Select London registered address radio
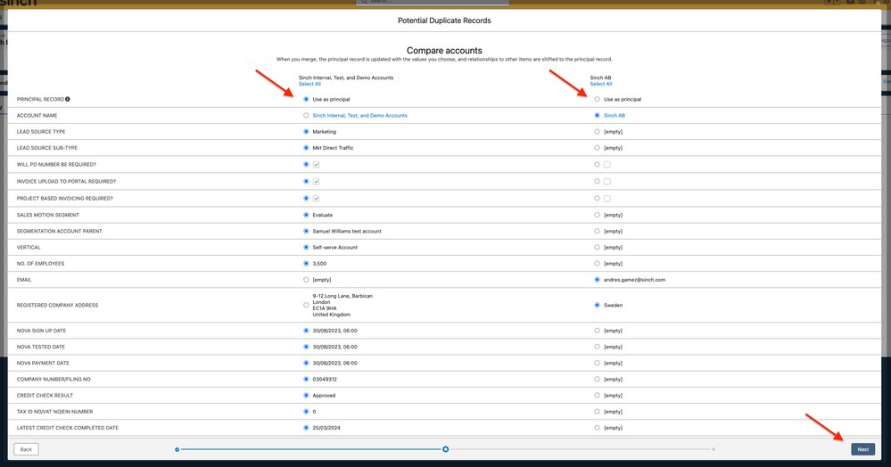This screenshot has width=891, height=467. click(306, 305)
